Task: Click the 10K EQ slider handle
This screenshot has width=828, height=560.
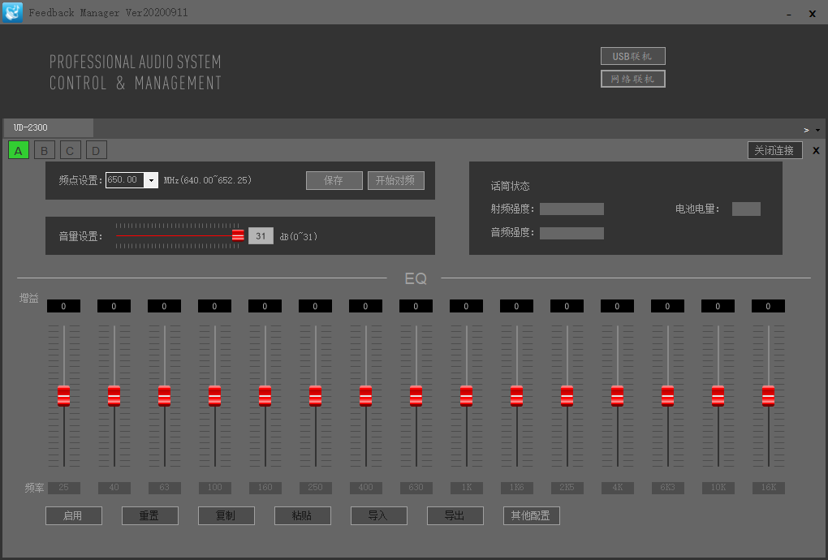Action: [x=718, y=395]
